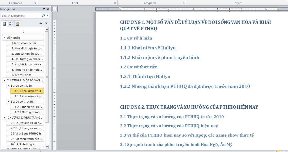Select 2.4 Sự cạnh tranh navigation item
288x152 pixels.
pos(25,139)
